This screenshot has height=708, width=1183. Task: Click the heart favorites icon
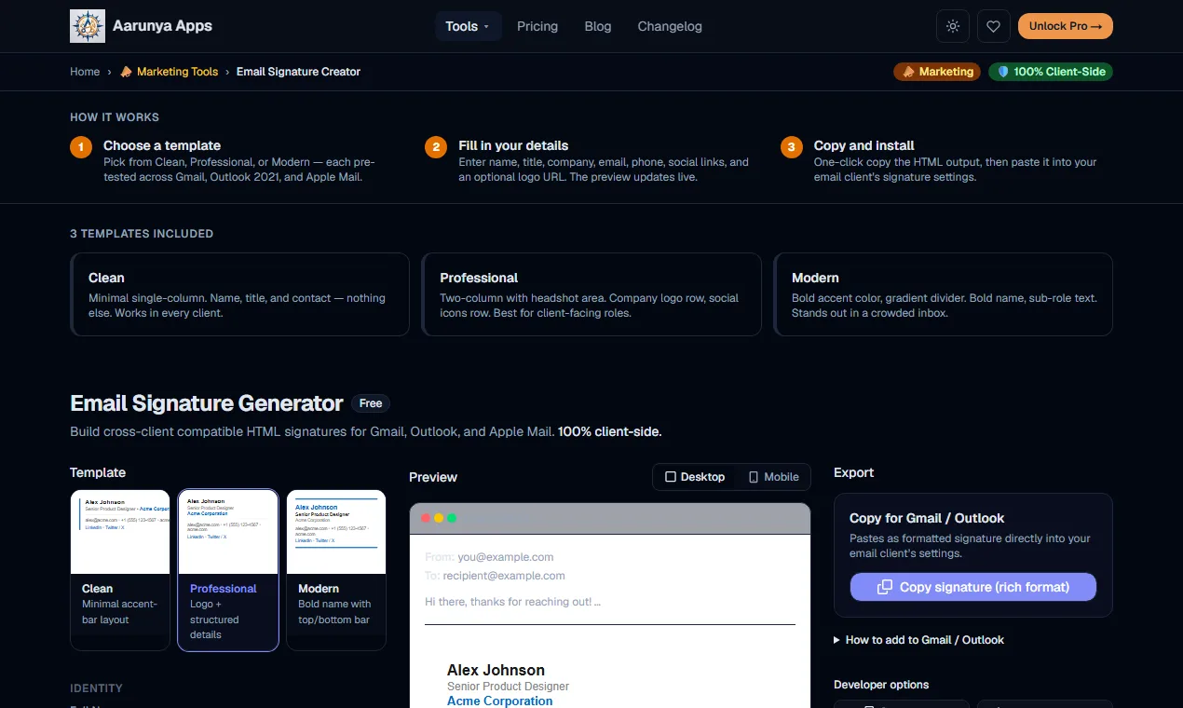pyautogui.click(x=993, y=26)
